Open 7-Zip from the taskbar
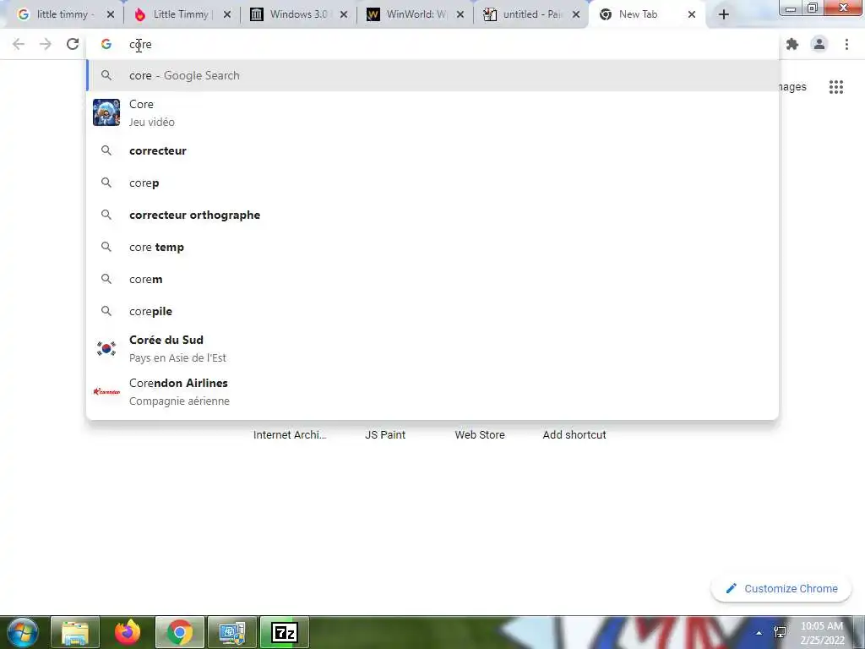This screenshot has width=865, height=649. pyautogui.click(x=286, y=632)
